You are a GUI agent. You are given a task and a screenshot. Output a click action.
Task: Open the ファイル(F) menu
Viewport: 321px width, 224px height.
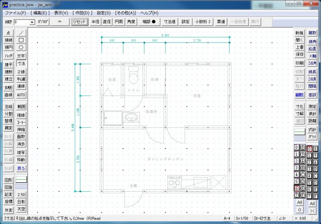[15, 13]
